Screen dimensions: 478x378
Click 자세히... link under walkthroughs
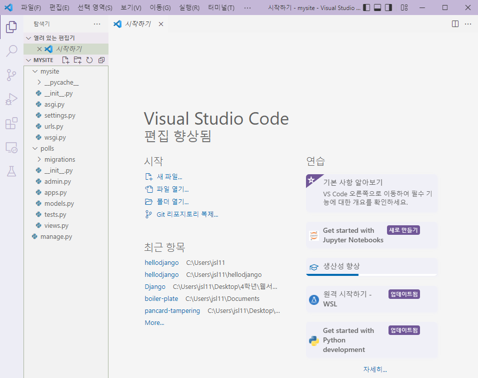click(375, 369)
